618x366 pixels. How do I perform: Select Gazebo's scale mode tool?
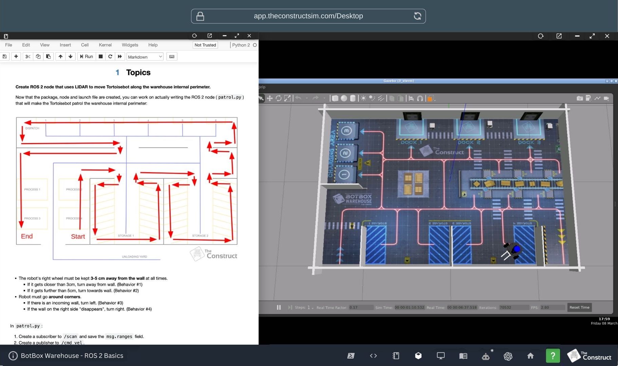tap(287, 98)
